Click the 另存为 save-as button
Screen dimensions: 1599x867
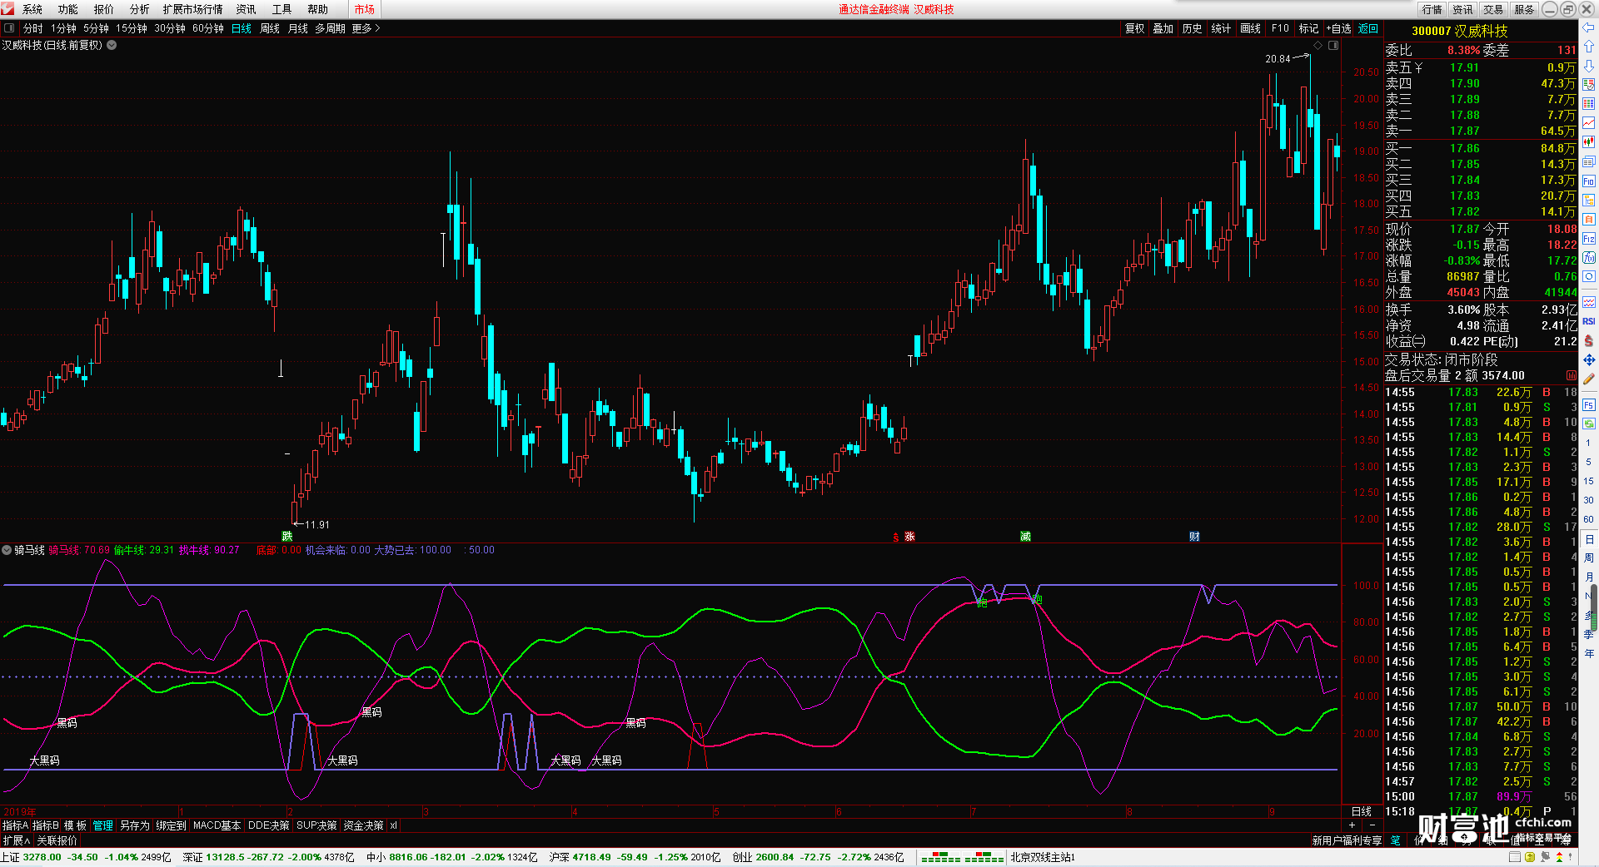tap(135, 825)
